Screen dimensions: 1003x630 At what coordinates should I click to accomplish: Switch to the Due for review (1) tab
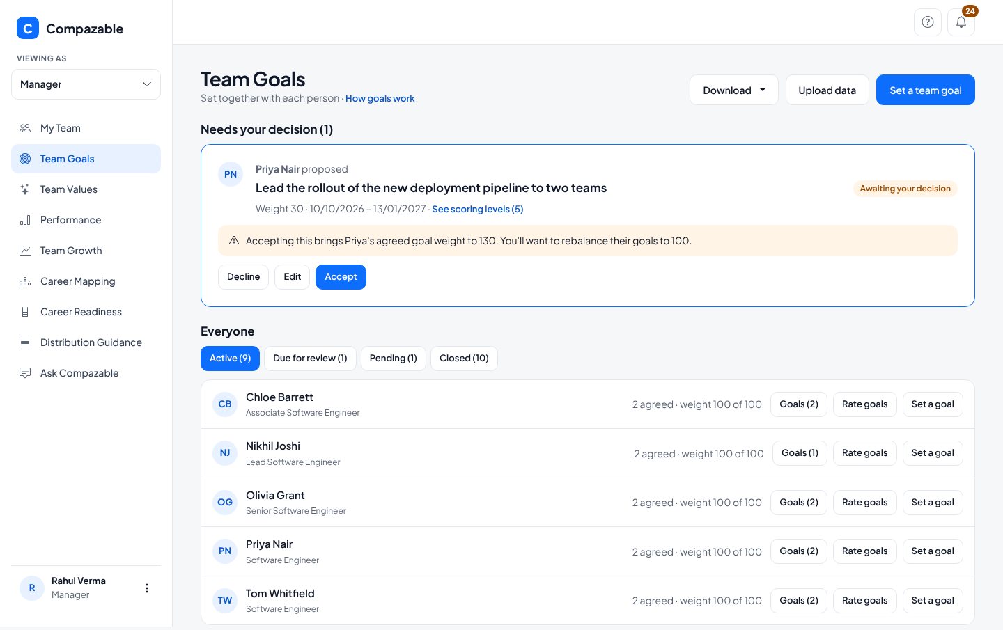pyautogui.click(x=310, y=359)
